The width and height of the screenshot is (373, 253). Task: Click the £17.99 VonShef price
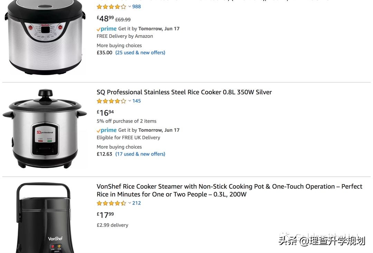click(105, 215)
